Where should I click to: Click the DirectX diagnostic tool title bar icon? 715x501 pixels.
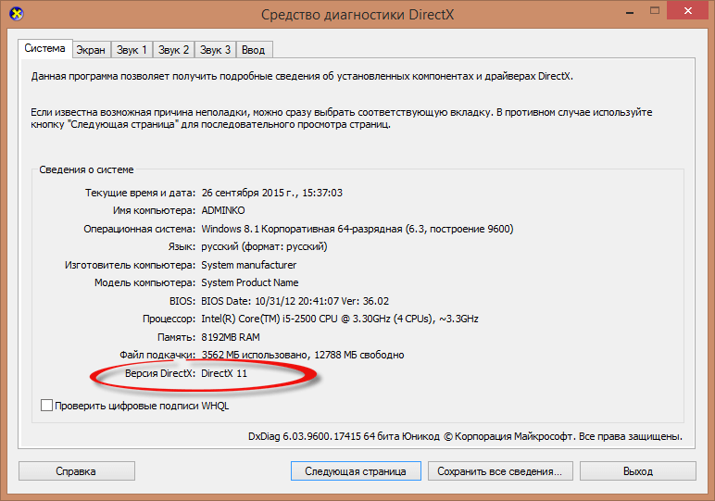coord(17,14)
